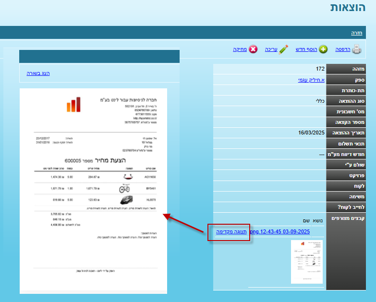This screenshot has width=376, height=302.
Task: Click the large price quote preview document
Action: click(x=93, y=191)
